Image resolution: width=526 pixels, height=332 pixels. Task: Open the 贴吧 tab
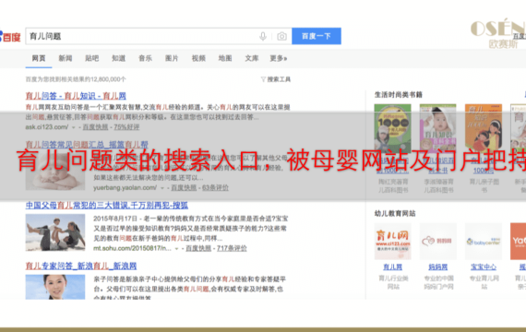pos(92,58)
